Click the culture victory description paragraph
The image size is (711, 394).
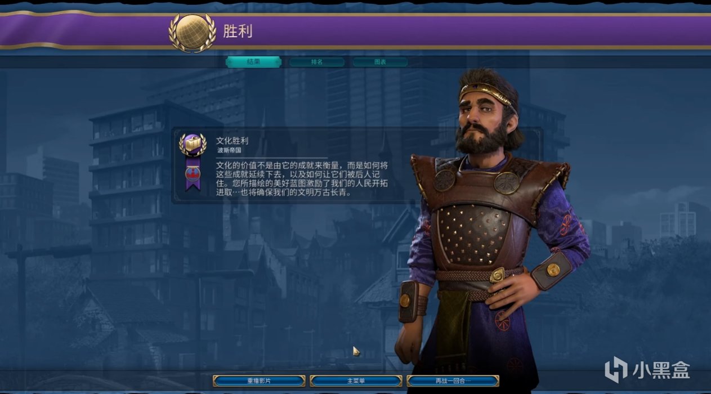coord(302,179)
